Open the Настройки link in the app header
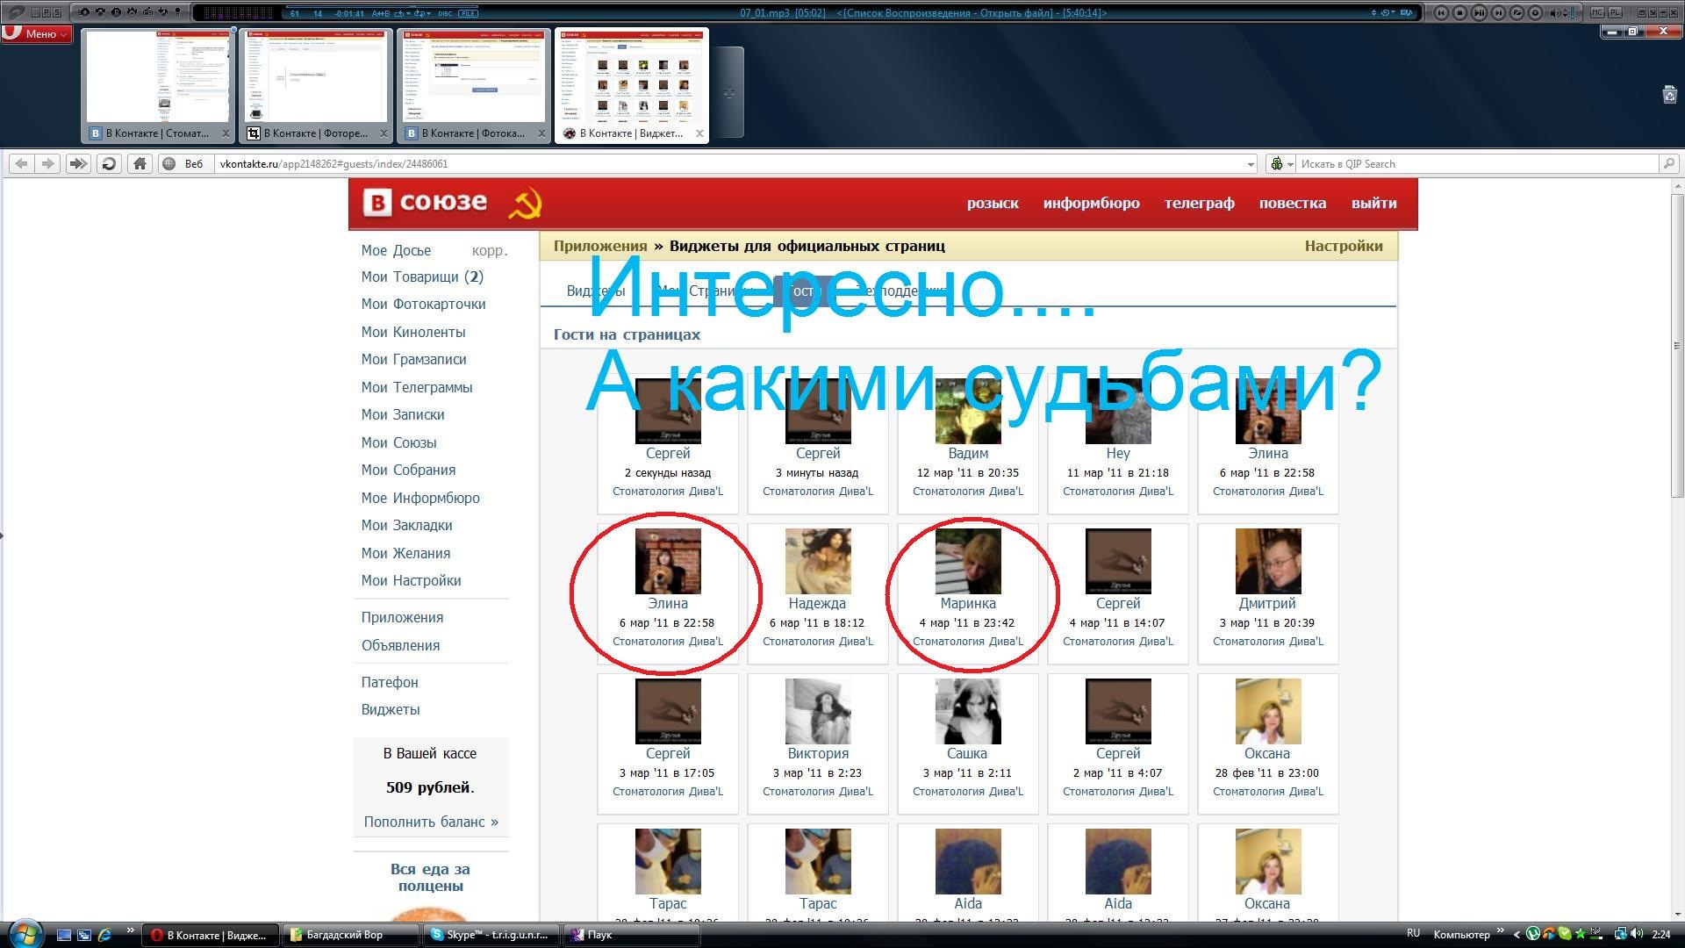The image size is (1685, 948). 1343,246
